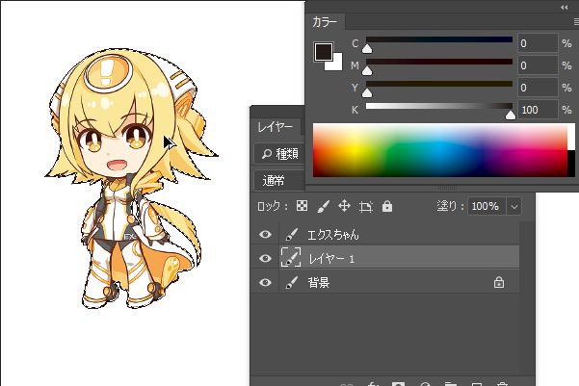The height and width of the screenshot is (386, 579).
Task: Select black chip beside the color ramp
Action: point(571,164)
